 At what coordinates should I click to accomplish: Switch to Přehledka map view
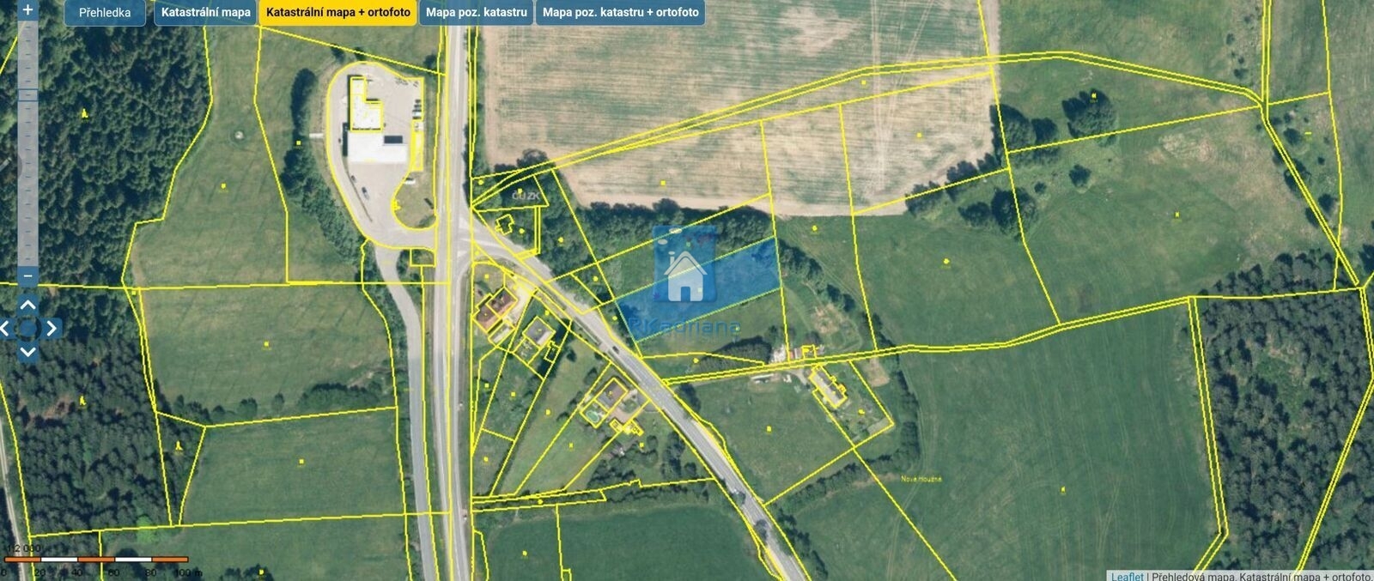click(x=105, y=13)
